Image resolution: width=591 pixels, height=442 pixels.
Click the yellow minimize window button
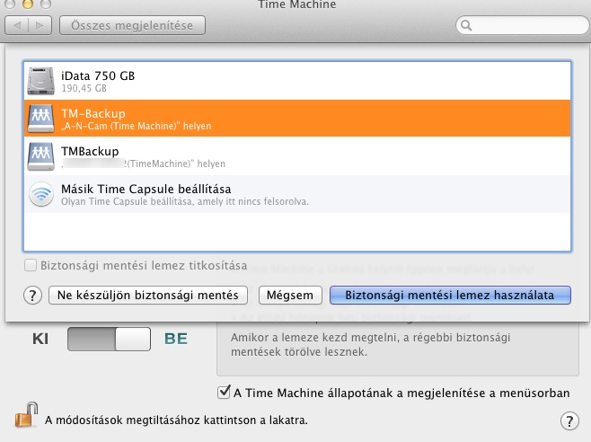(28, 4)
